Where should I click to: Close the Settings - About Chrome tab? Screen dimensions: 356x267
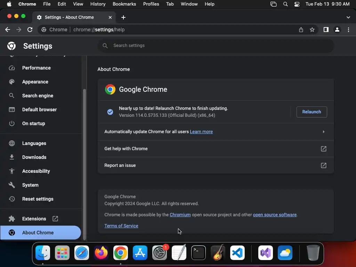[x=110, y=17]
